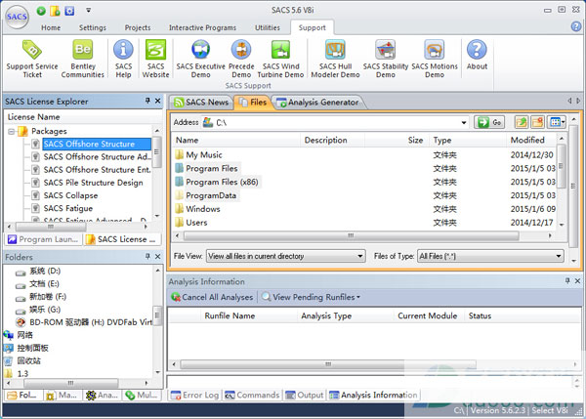Open the Address path dropdown
Screen dimensions: 586x419
point(464,123)
